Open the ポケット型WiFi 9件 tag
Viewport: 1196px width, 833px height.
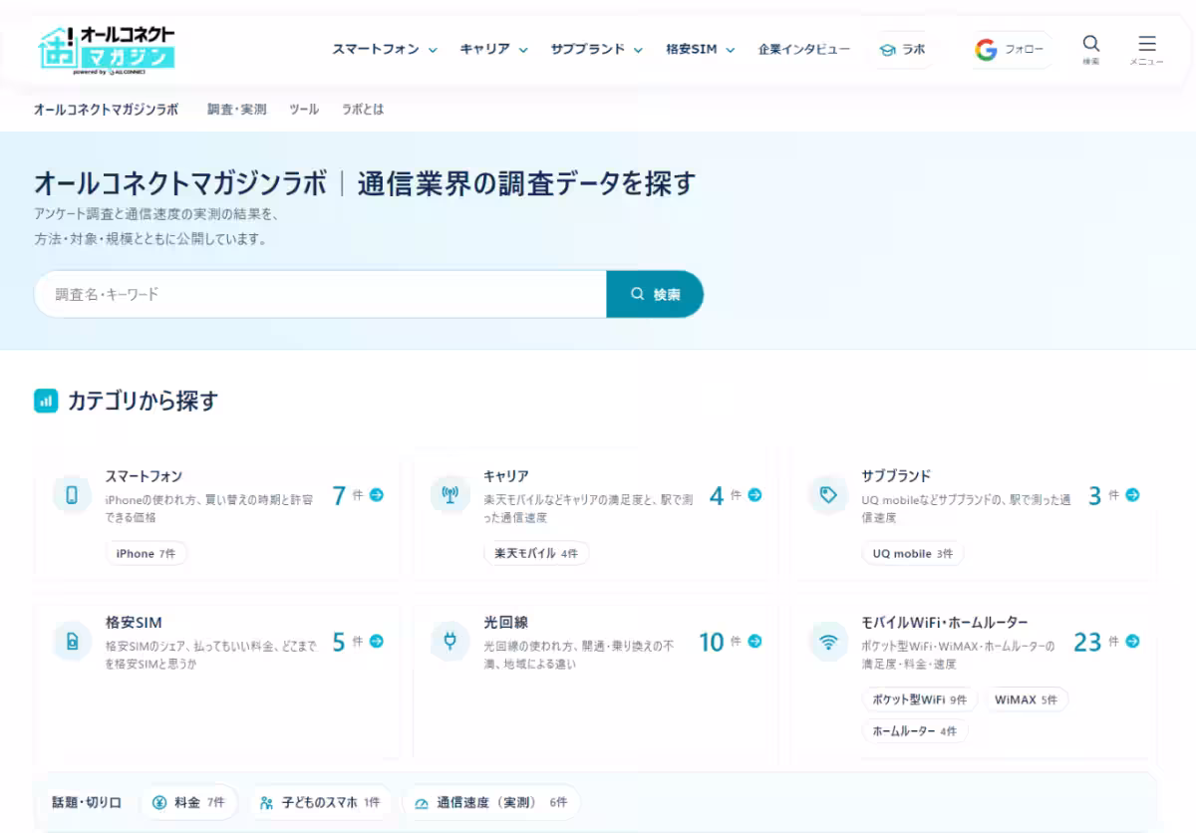920,699
